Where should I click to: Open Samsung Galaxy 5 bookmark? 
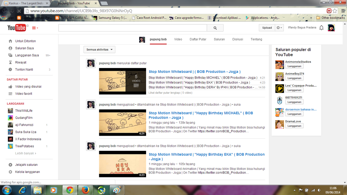tap(110, 18)
